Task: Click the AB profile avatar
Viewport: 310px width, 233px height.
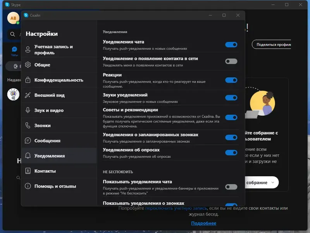Action: [x=12, y=18]
